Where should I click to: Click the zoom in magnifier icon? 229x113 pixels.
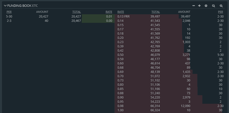(221, 6)
